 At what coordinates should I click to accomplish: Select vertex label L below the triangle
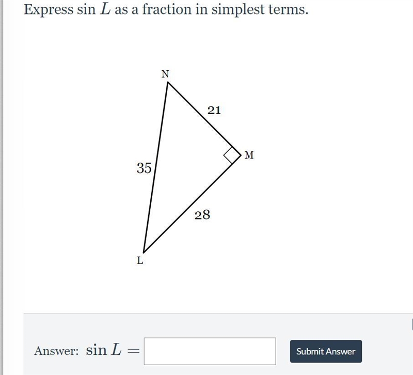click(x=140, y=261)
